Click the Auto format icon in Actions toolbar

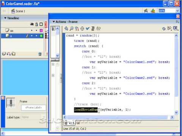click(x=93, y=29)
